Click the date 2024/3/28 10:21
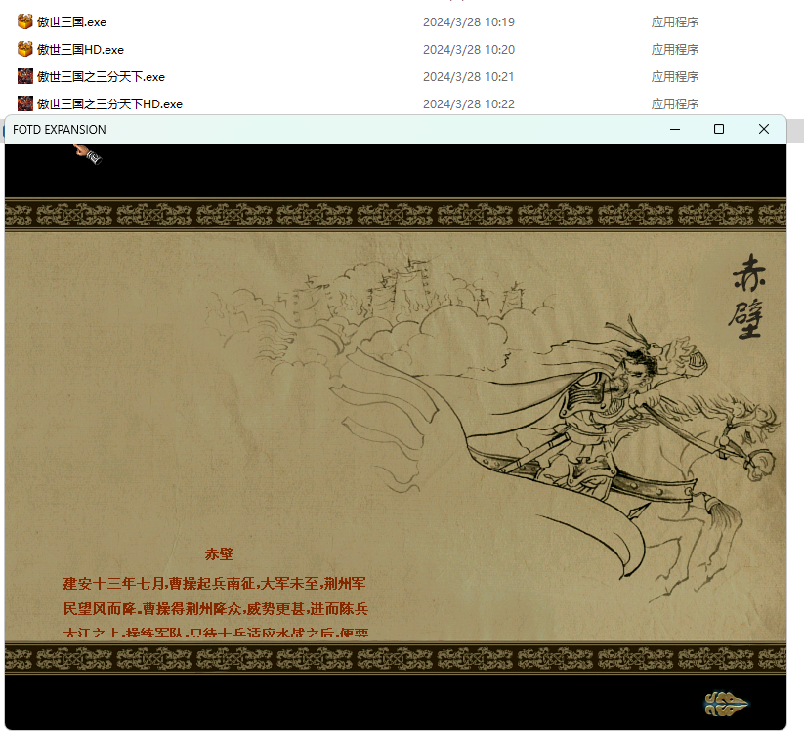The width and height of the screenshot is (804, 736). click(469, 77)
